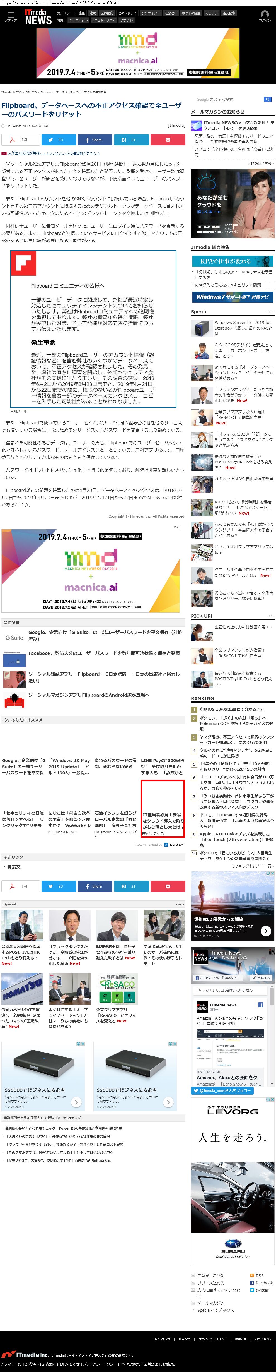
Task: Open the Windows 7 サポート終了 対策ナビ banner
Action: 233,297
